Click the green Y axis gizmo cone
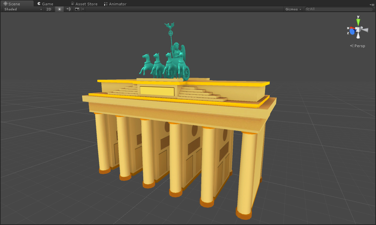This screenshot has height=225, width=376. (x=358, y=22)
